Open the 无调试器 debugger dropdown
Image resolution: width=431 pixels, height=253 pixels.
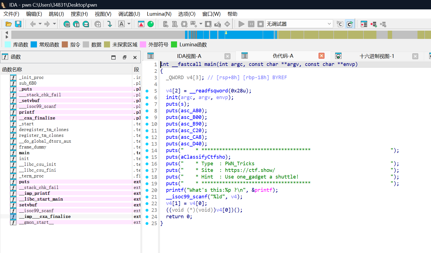[x=299, y=24]
